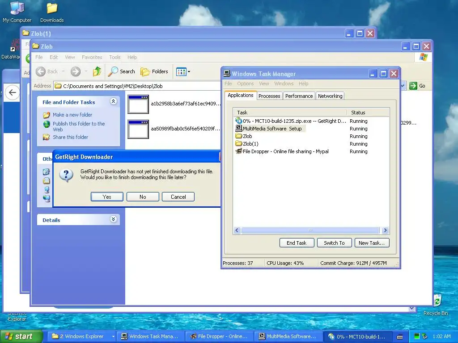The height and width of the screenshot is (343, 458).
Task: Toggle Folders pane in Zlob toolbar
Action: [154, 71]
